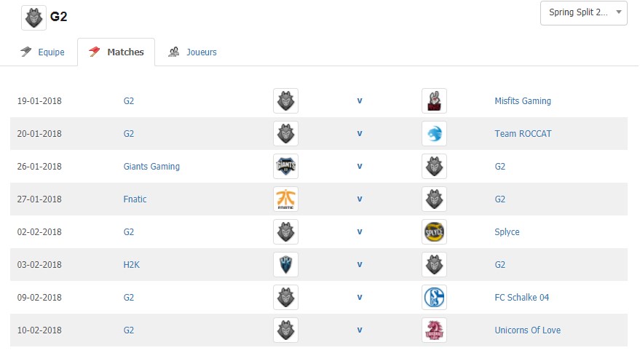640x353 pixels.
Task: Click the yellow Splyce logo
Action: pyautogui.click(x=434, y=231)
